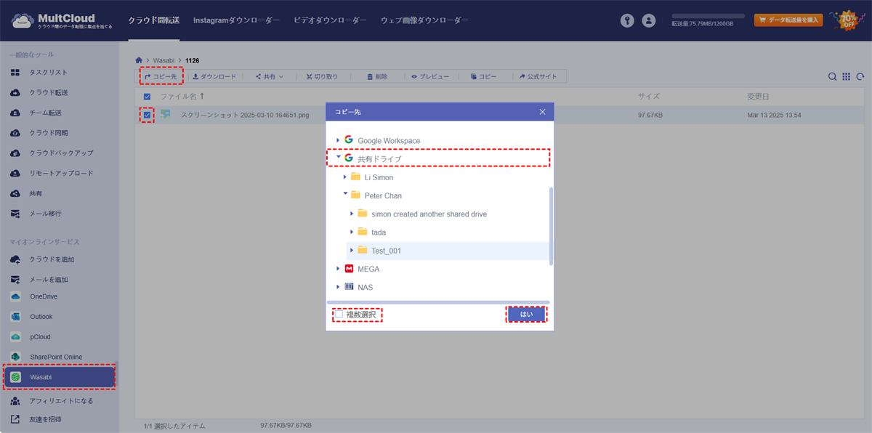Viewport: 872px width, 433px height.
Task: Collapse the 共有ドライブ tree node
Action: pyautogui.click(x=338, y=158)
